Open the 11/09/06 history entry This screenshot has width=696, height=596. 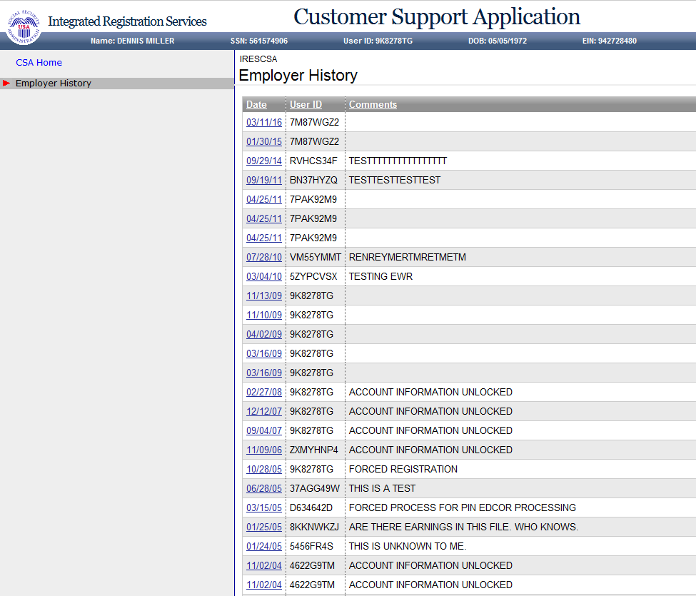pyautogui.click(x=264, y=450)
